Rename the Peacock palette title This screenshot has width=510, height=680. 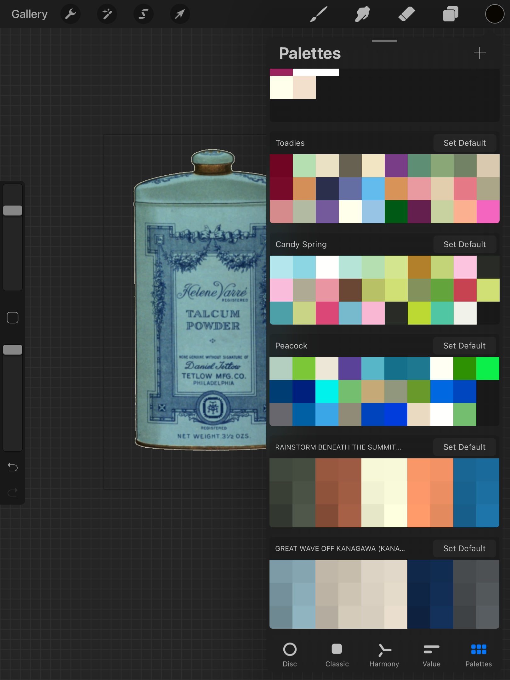point(291,346)
